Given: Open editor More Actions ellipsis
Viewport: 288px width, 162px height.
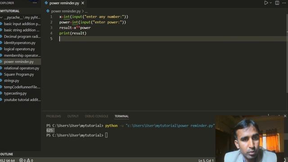Looking at the screenshot, I should coord(284,3).
